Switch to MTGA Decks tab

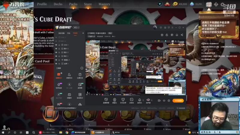(x=58, y=4)
